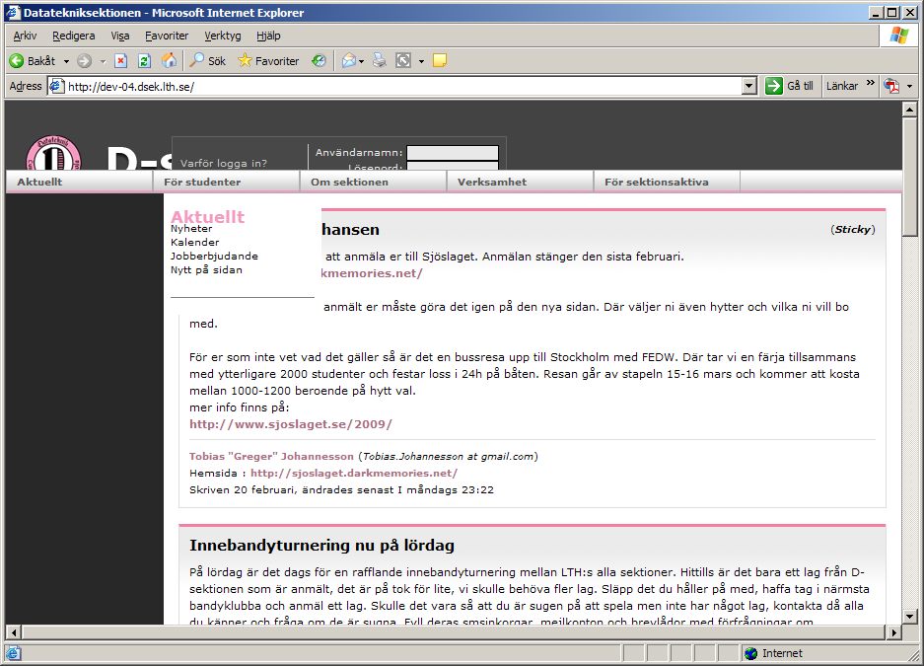Click the yellow note toolbar icon
924x666 pixels.
(440, 61)
